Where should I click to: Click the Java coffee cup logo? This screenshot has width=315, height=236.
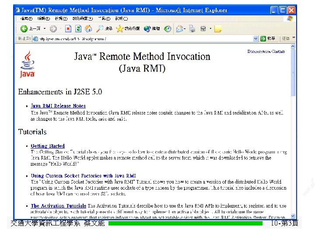27,64
